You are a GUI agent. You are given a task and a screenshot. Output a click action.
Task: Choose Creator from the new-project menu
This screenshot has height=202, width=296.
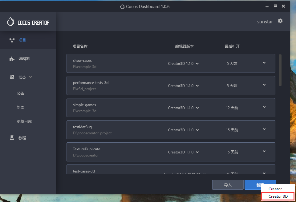point(275,189)
